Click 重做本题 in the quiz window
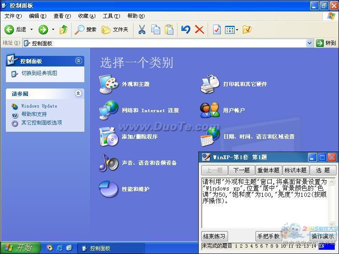339x254 pixels. tap(269, 170)
